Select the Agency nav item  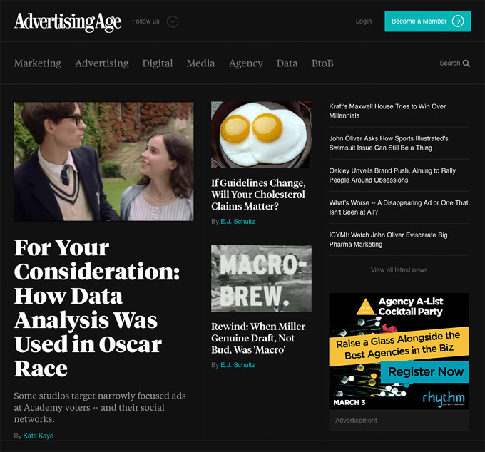point(246,63)
